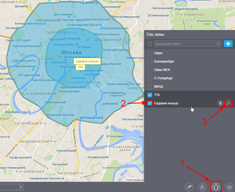The width and height of the screenshot is (235, 192).
Task: Open the geo-zones polygon tool
Action: pos(216,187)
